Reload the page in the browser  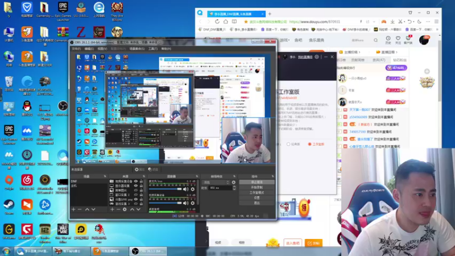217,22
